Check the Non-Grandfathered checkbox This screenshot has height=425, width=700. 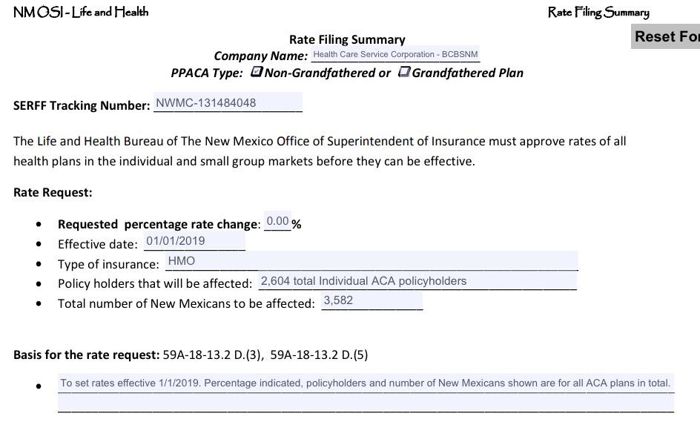(257, 72)
